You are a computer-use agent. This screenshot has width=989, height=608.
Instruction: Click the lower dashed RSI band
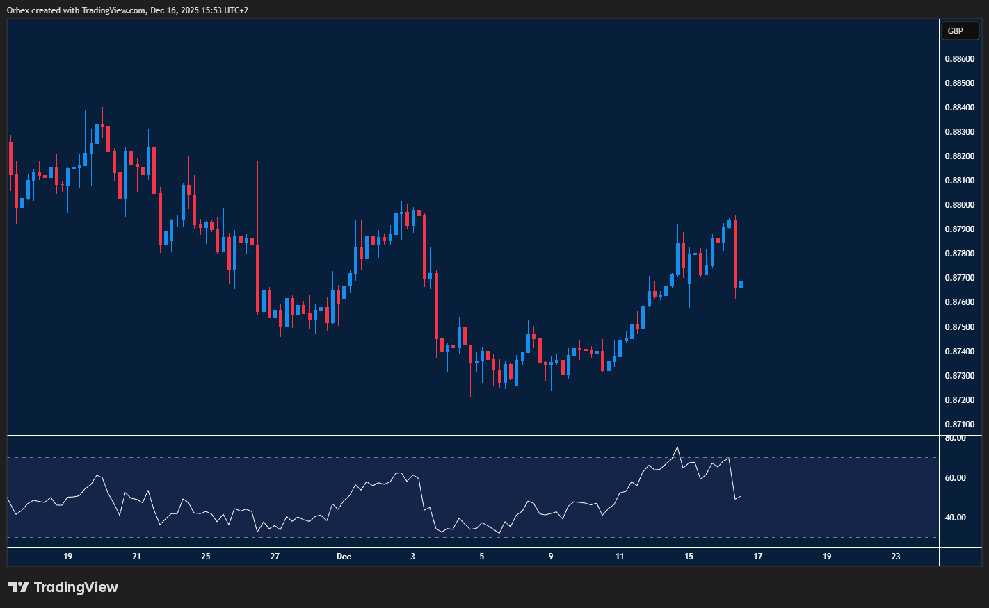[x=417, y=537]
